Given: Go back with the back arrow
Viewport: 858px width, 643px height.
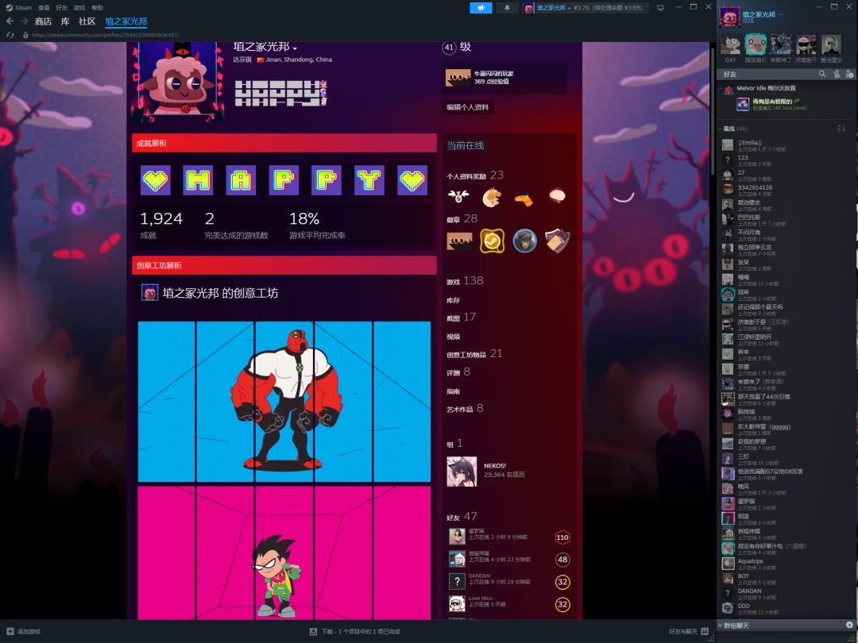Looking at the screenshot, I should (10, 21).
